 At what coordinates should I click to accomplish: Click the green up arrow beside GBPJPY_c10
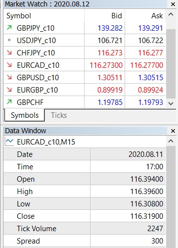pyautogui.click(x=9, y=28)
